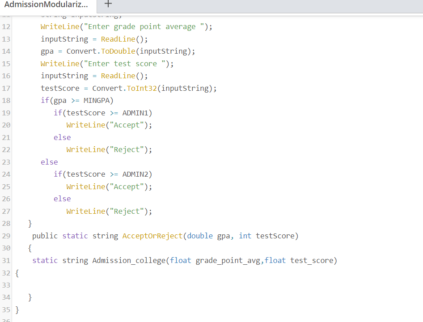
Task: Switch to the AdmissionModulariz tab
Action: click(47, 5)
